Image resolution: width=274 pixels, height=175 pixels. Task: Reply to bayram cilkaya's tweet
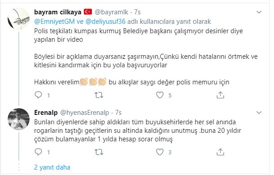pyautogui.click(x=38, y=95)
